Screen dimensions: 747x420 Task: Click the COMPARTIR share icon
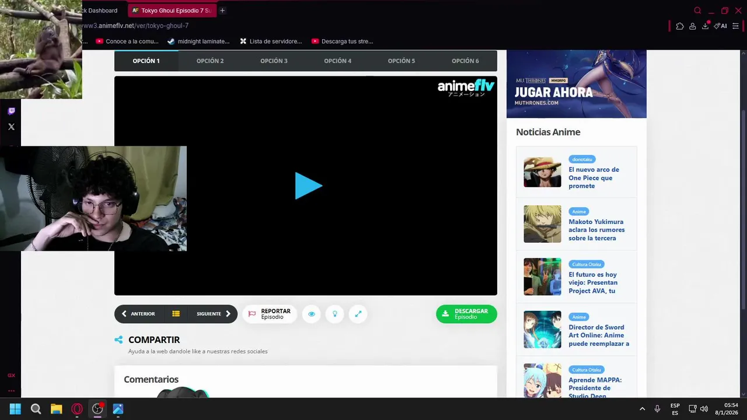click(118, 339)
